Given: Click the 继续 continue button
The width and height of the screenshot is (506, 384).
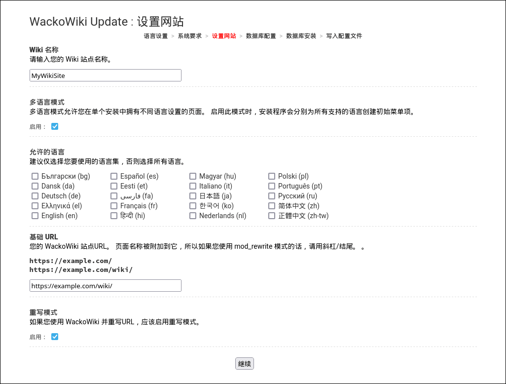Looking at the screenshot, I should click(245, 364).
